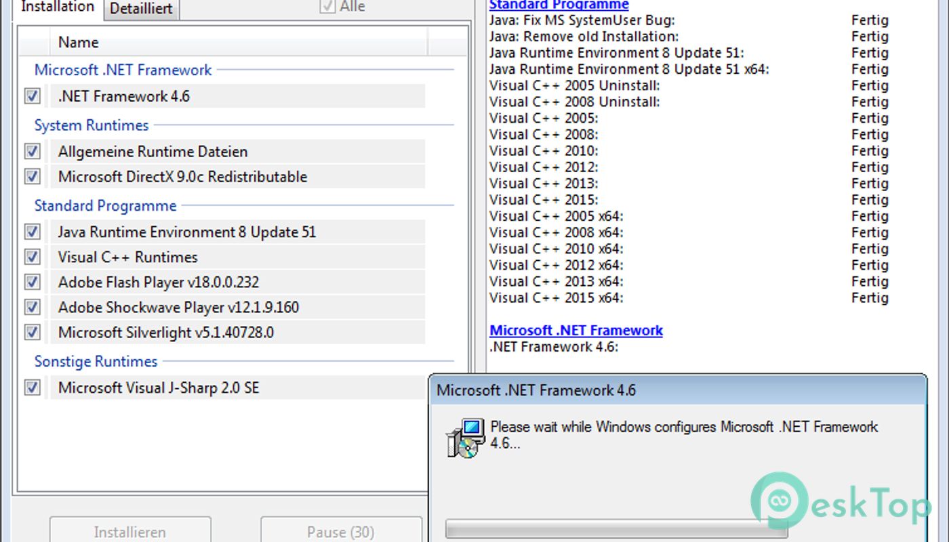949x542 pixels.
Task: Toggle the Allgemeine Runtime Dateien checkbox
Action: [x=32, y=151]
